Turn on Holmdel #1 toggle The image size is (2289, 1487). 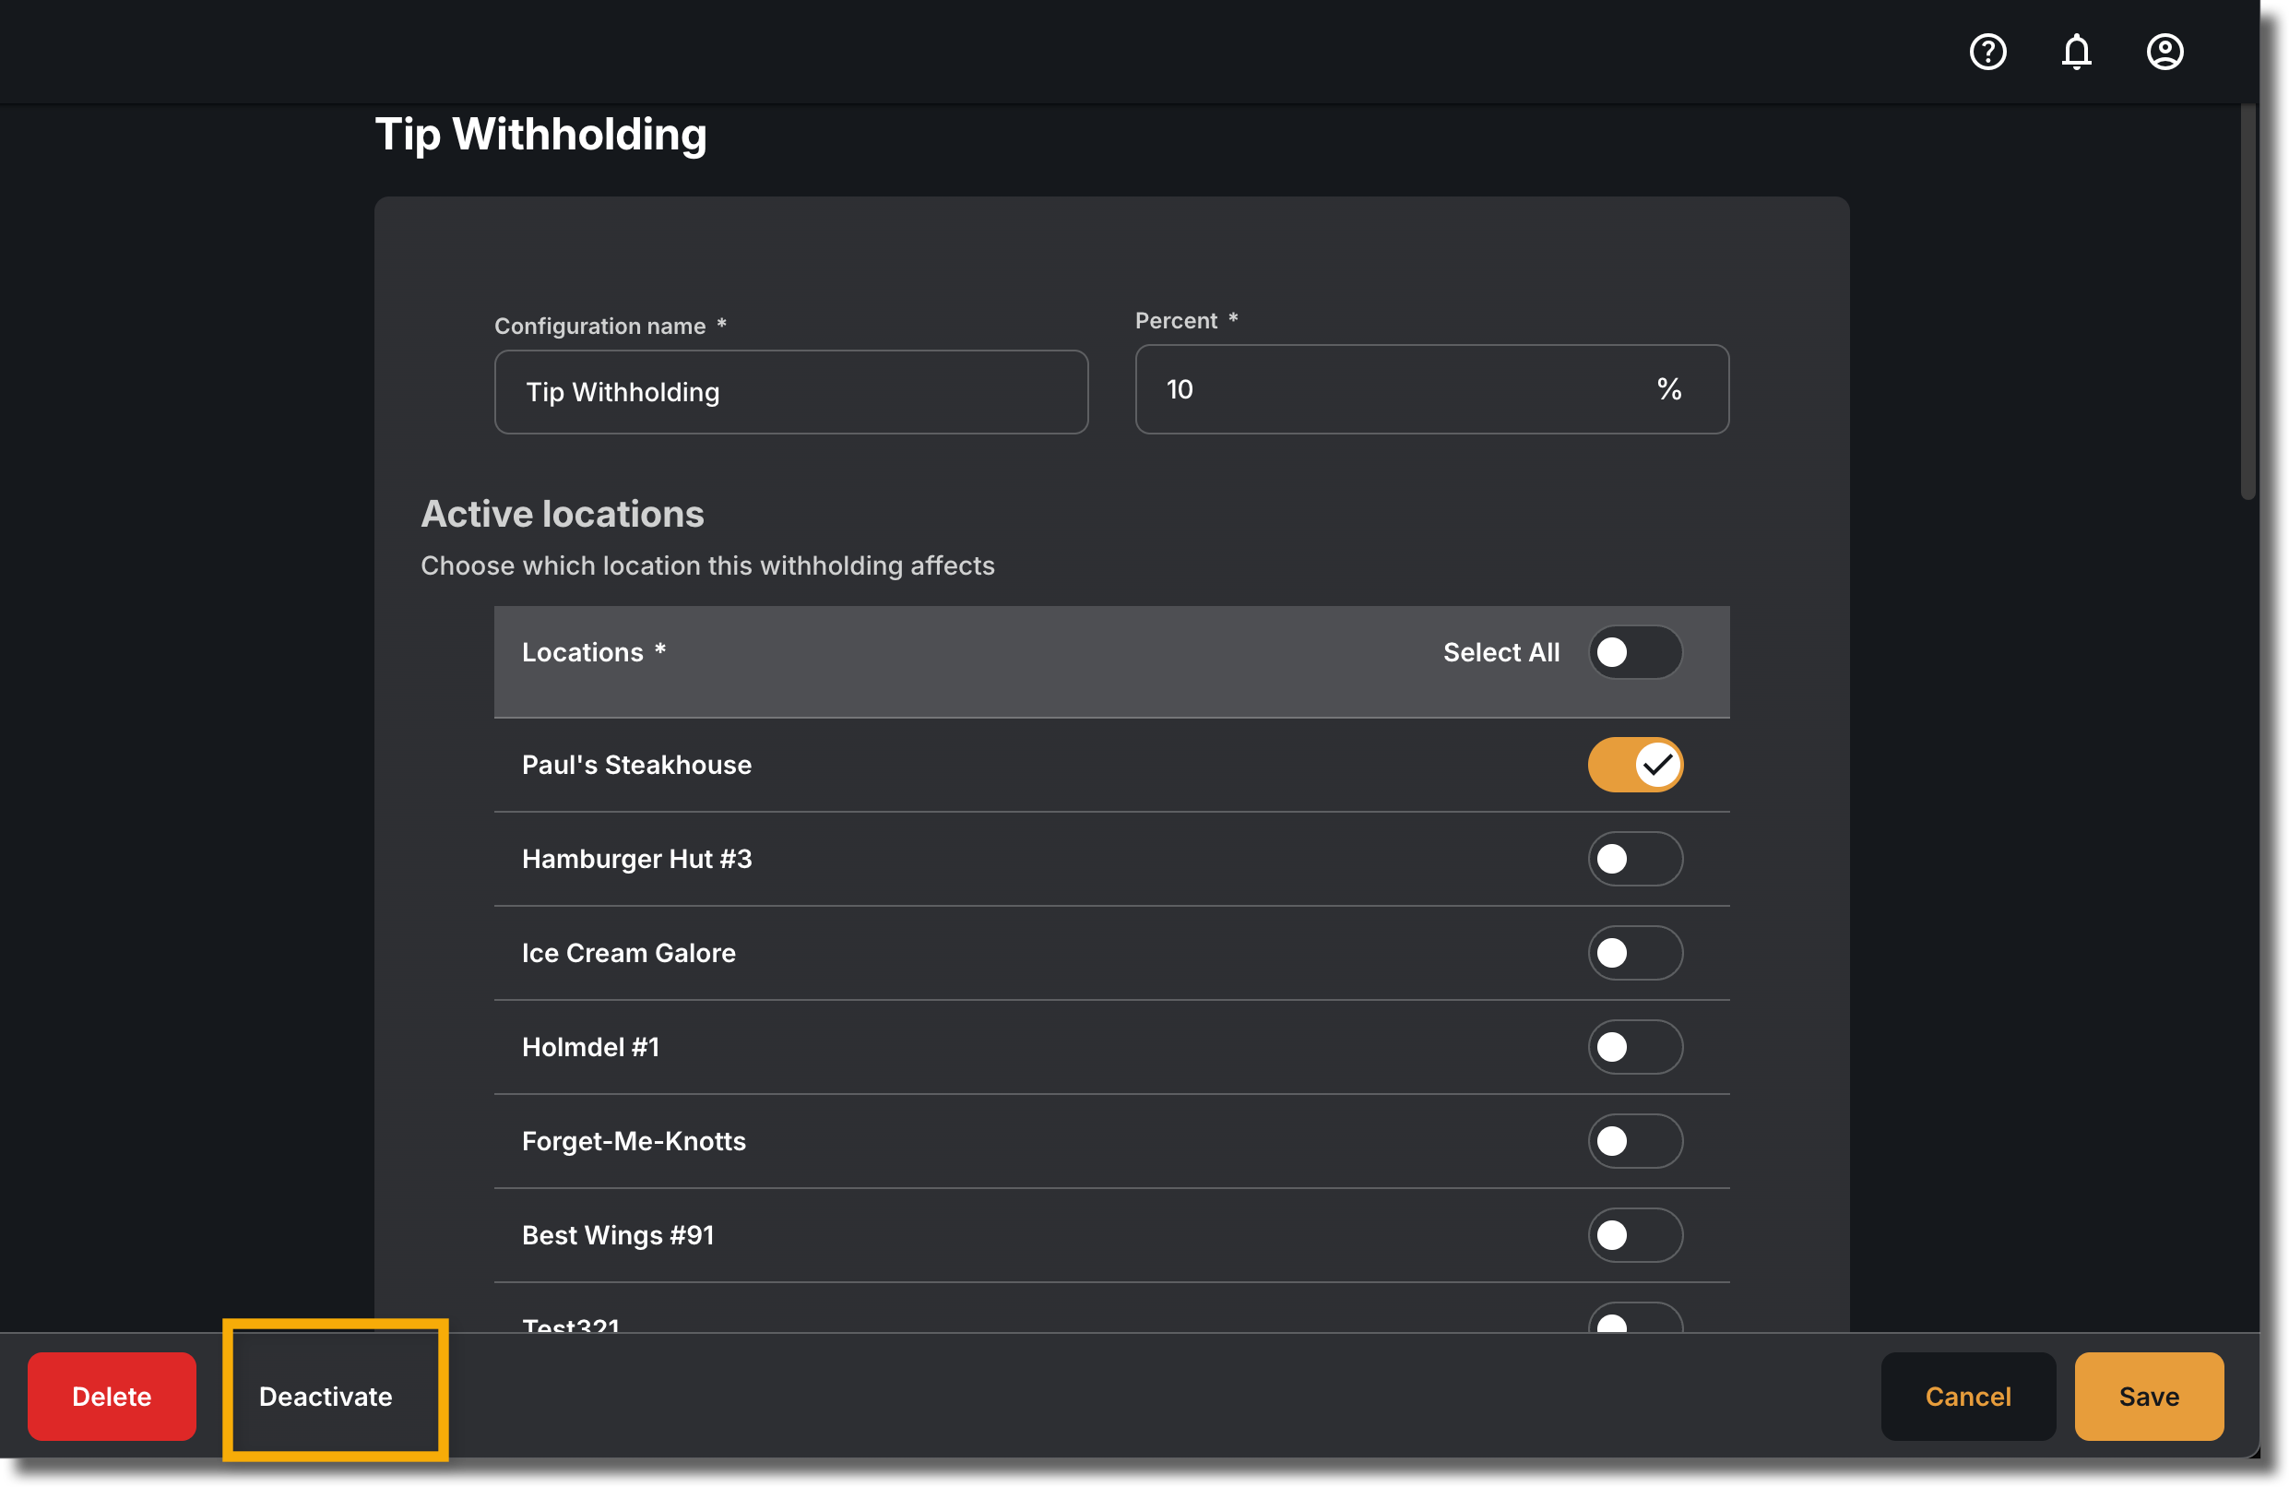point(1634,1046)
